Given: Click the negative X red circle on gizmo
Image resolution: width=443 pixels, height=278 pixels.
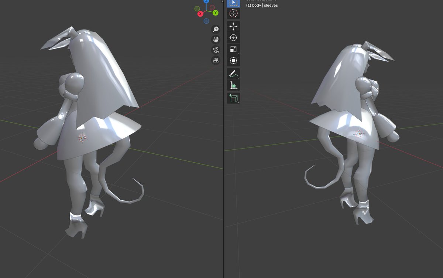Looking at the screenshot, I should point(212,7).
